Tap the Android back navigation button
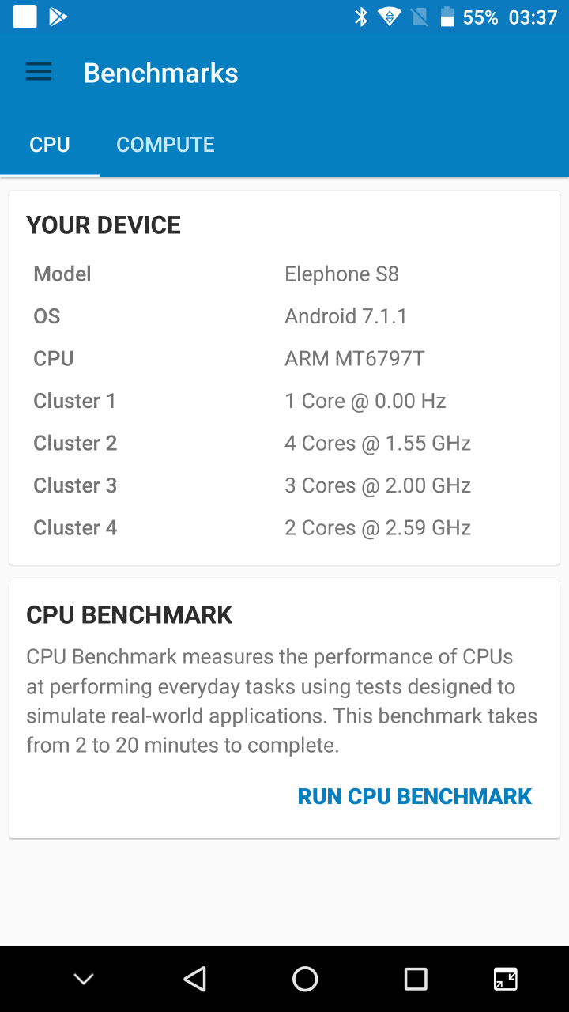Viewport: 569px width, 1012px height. 194,979
